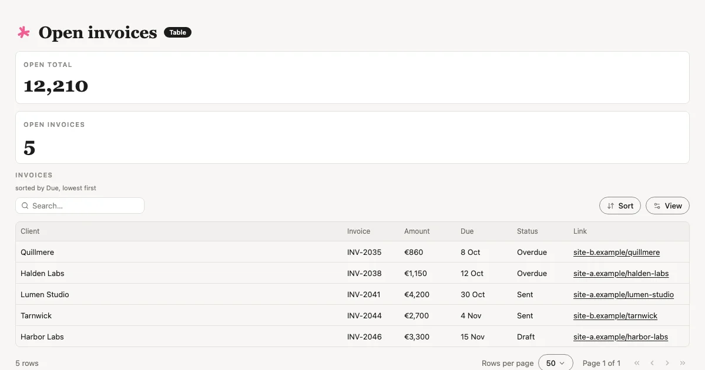Click Overdue status in Halden Labs row
The image size is (705, 370).
(x=532, y=273)
